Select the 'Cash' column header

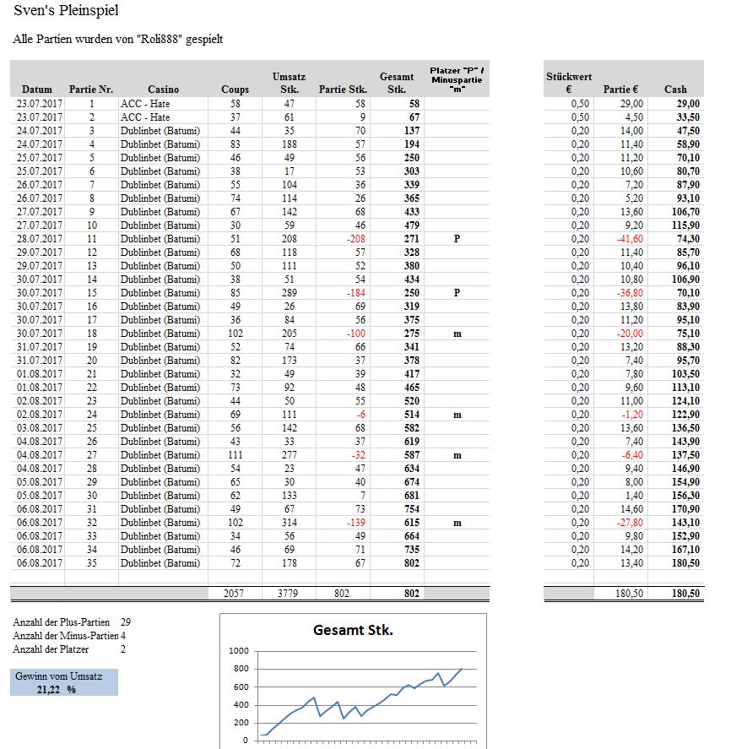point(675,90)
